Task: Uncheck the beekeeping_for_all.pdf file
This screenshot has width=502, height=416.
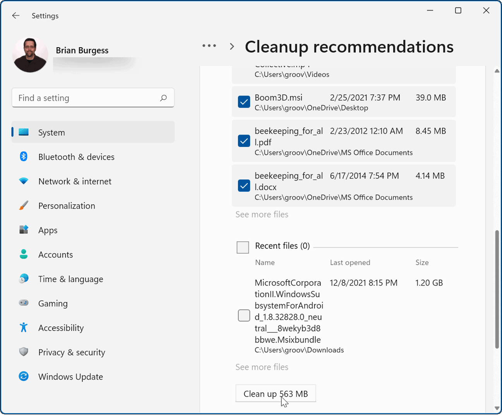Action: pyautogui.click(x=244, y=141)
